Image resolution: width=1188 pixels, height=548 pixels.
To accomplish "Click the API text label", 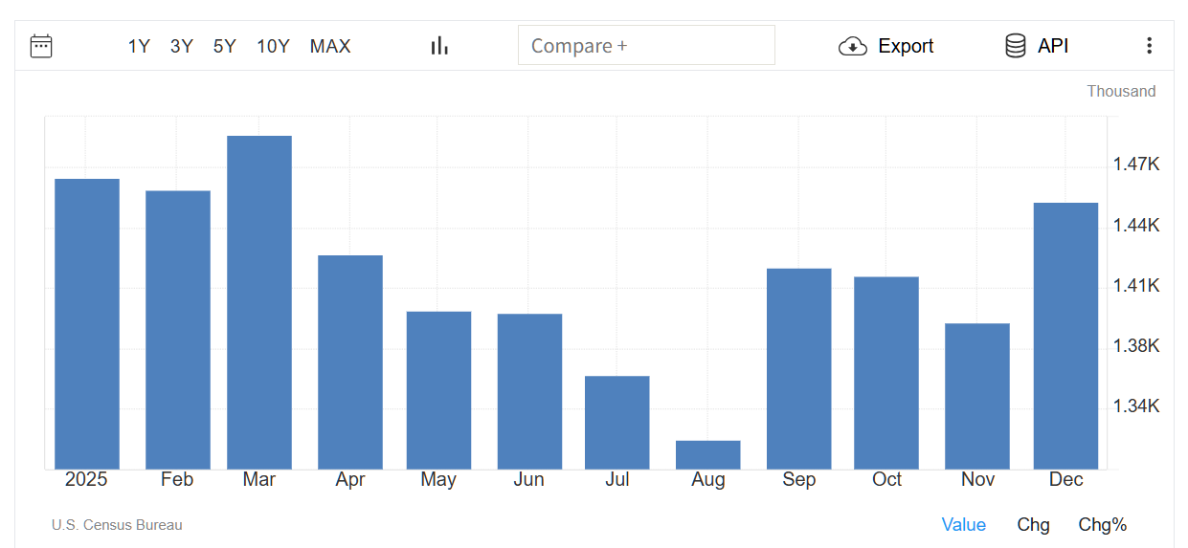I will pos(1053,46).
